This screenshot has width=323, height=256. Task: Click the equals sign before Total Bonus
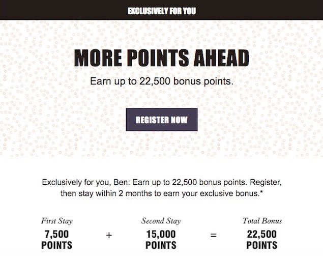[x=214, y=235]
